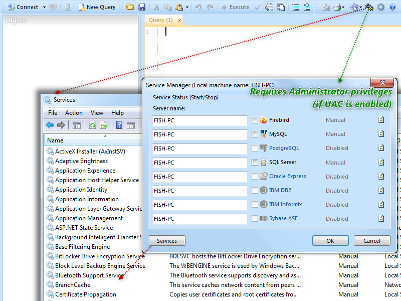Click the Undo arrow icon

(198, 7)
